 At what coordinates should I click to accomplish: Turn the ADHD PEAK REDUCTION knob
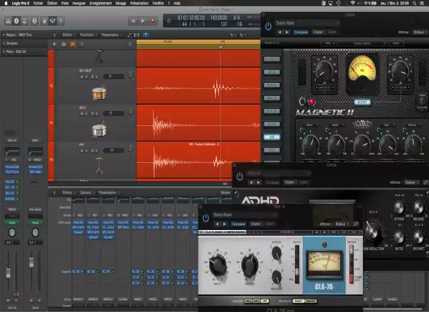pyautogui.click(x=372, y=232)
